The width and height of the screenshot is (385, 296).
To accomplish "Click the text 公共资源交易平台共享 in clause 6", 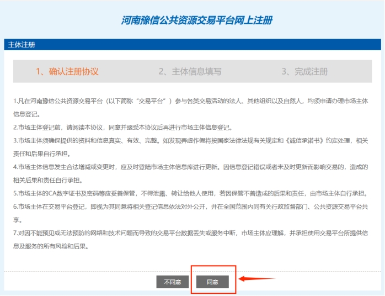I will tap(339, 207).
